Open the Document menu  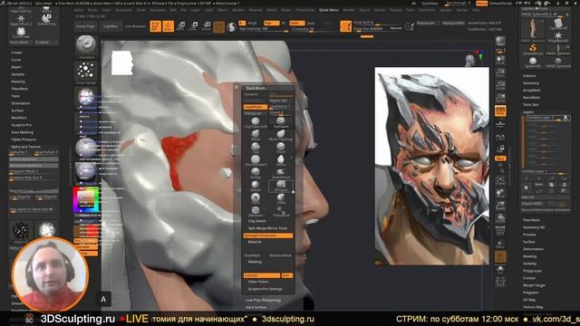pos(123,10)
